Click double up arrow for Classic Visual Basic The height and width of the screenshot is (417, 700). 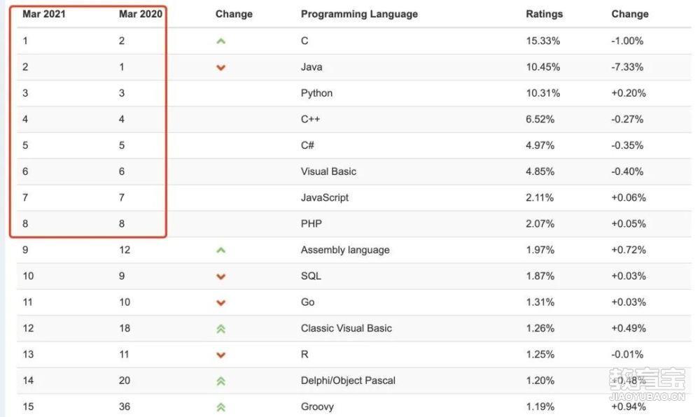point(220,329)
